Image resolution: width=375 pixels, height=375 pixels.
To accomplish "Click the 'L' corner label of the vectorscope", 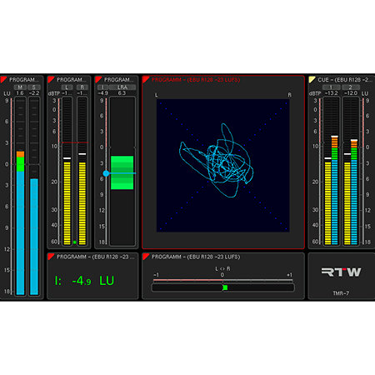I will (156, 95).
